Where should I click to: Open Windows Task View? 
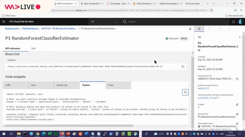click(11, 134)
